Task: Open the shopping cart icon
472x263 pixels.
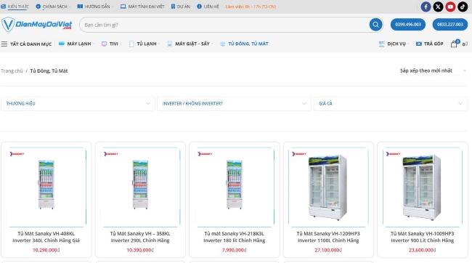Action: coord(454,44)
